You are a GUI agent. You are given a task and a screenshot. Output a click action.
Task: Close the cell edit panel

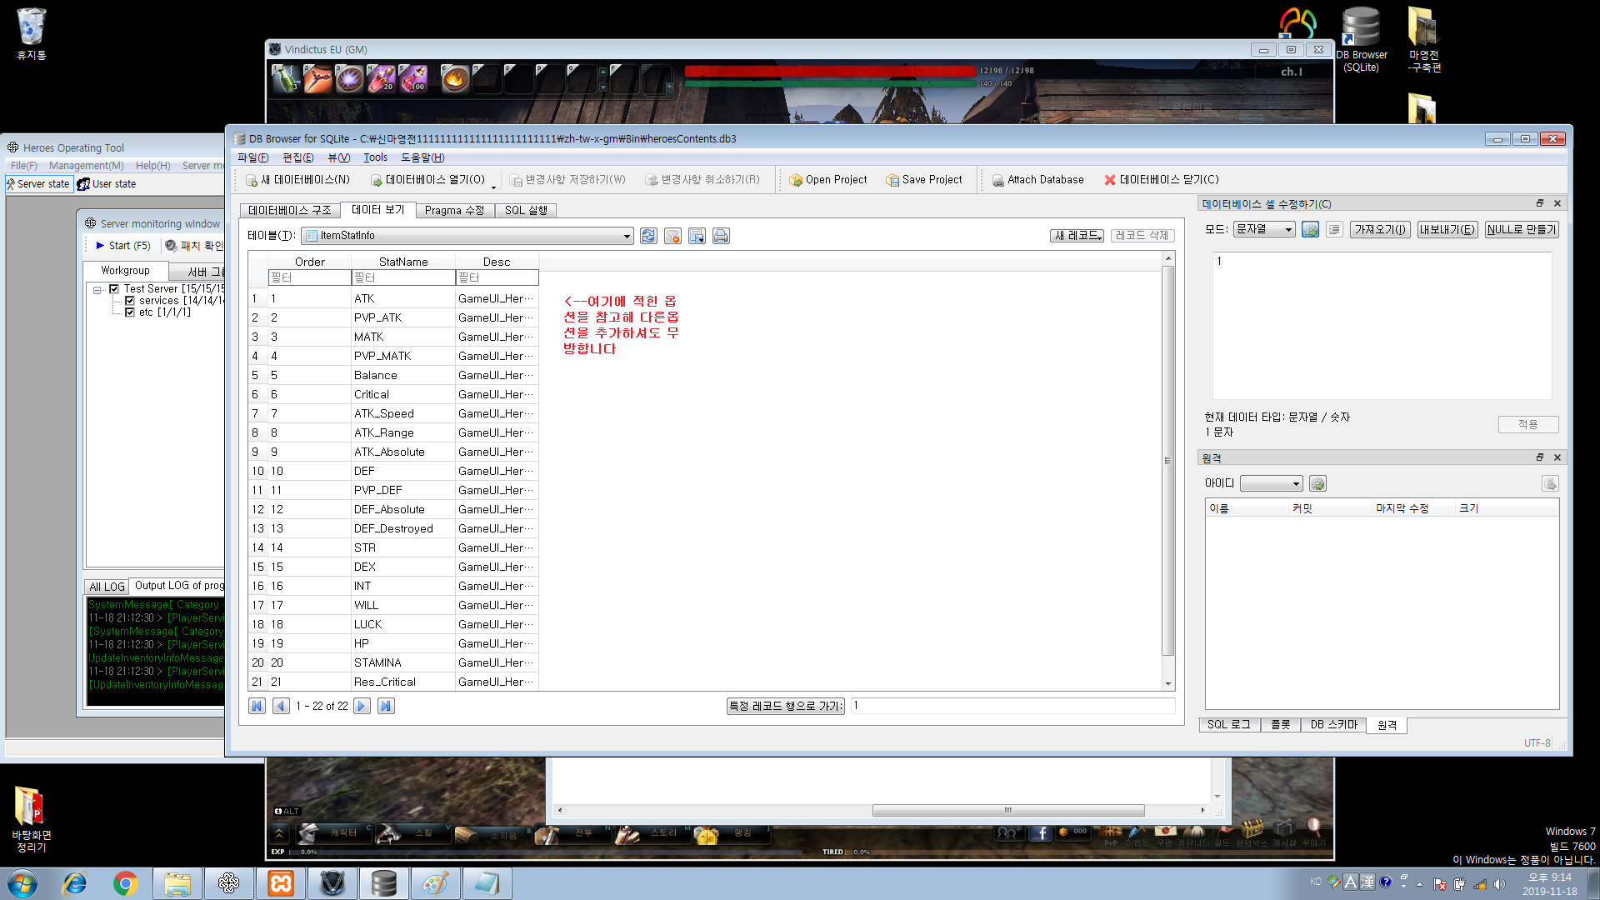pos(1557,203)
